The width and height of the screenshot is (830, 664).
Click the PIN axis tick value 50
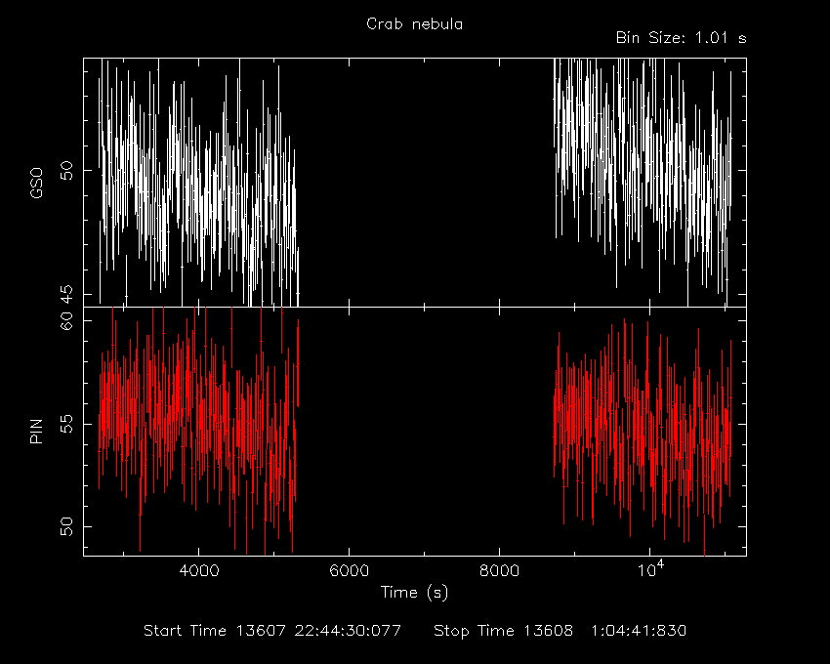point(66,527)
